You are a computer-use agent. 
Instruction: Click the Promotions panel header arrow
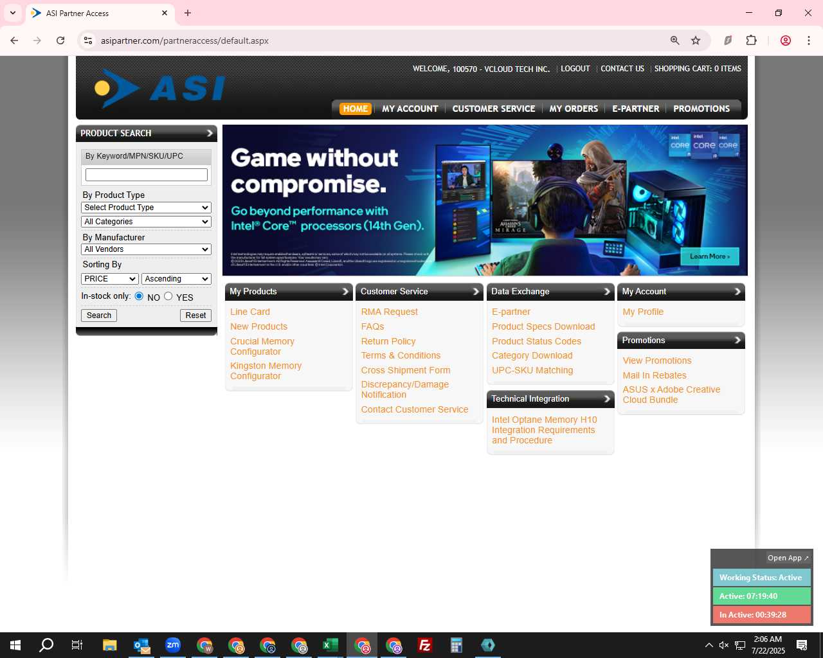(x=738, y=341)
